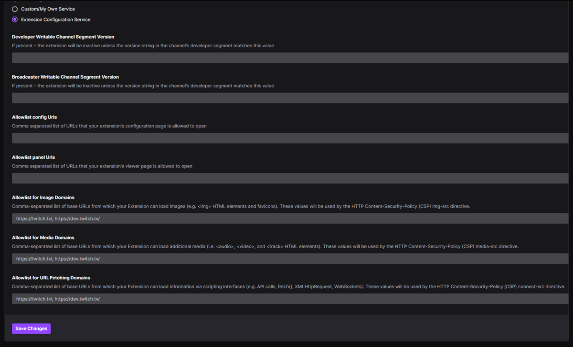Click the 'Broadcaster Writable Channel Segment Version' heading
Viewport: 573px width, 347px height.
pyautogui.click(x=65, y=77)
